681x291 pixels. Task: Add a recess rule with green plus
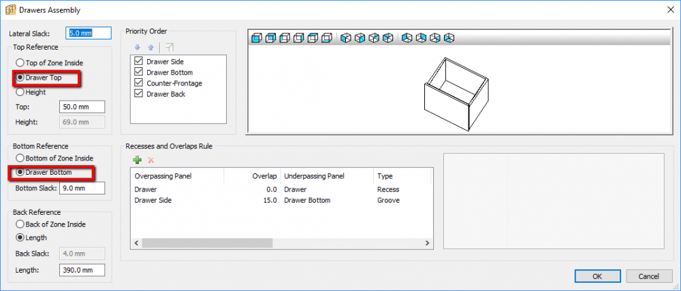tap(138, 160)
